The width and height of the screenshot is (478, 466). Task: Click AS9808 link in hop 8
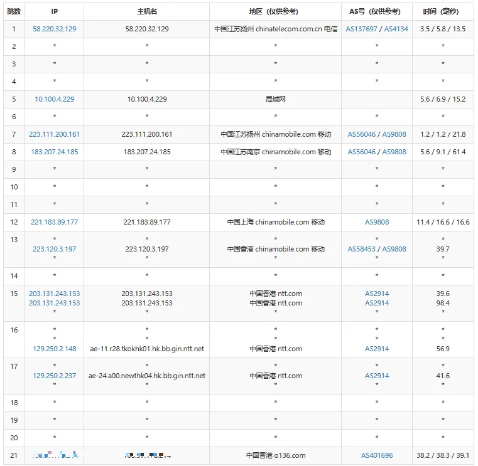394,152
